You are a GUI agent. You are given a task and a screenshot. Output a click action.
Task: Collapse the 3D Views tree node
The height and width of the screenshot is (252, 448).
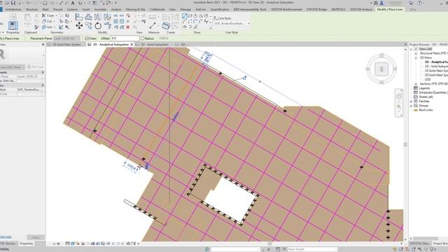[x=416, y=57]
